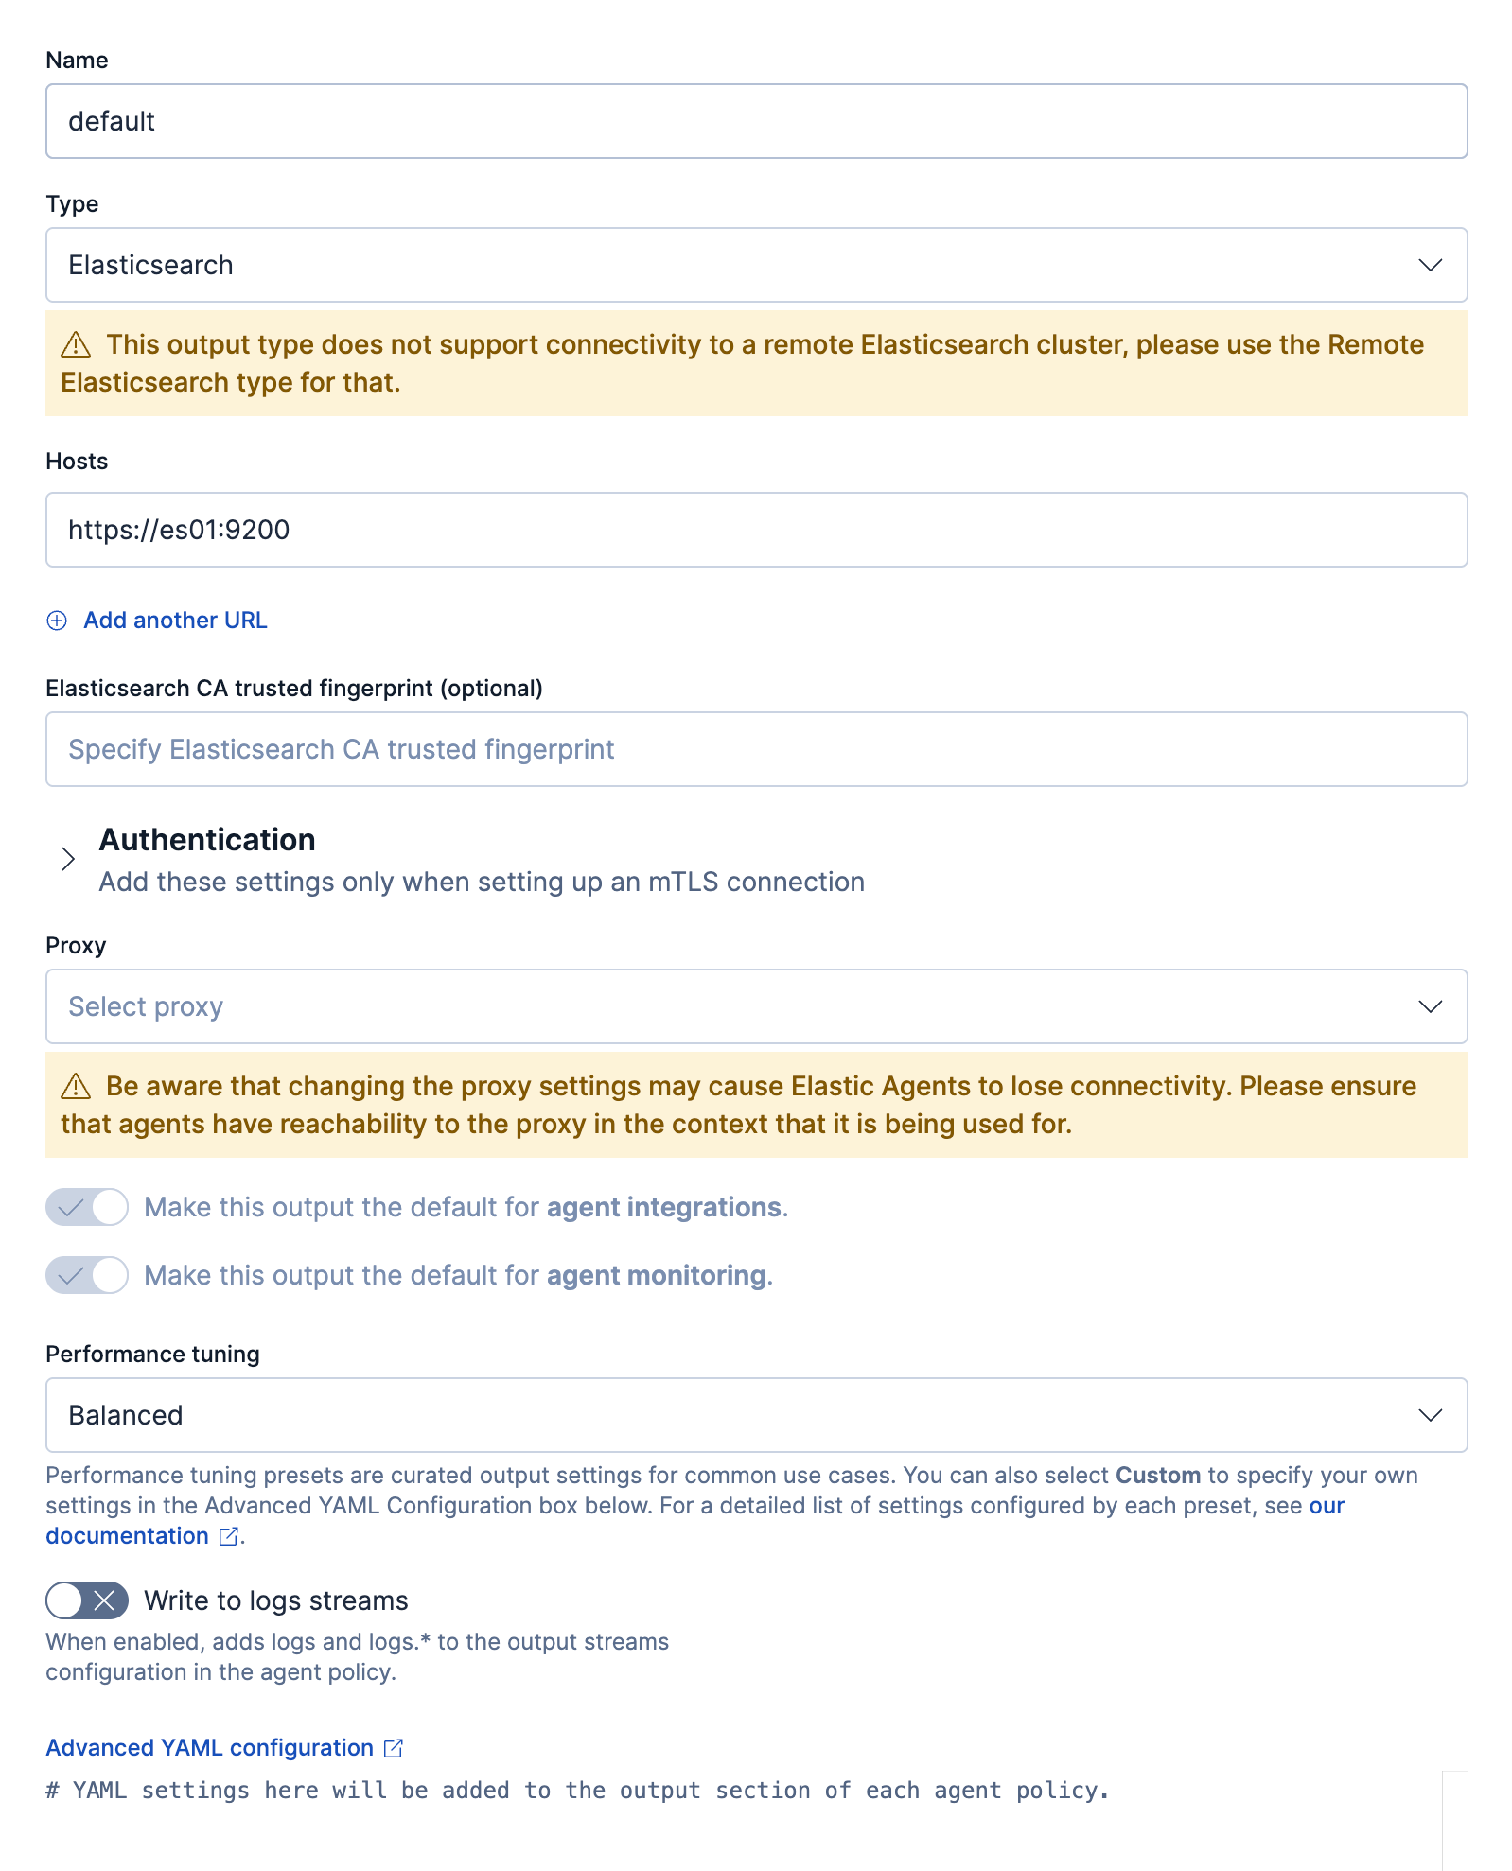The image size is (1512, 1871).
Task: Click external link icon beside Advanced YAML configuration
Action: (x=394, y=1749)
